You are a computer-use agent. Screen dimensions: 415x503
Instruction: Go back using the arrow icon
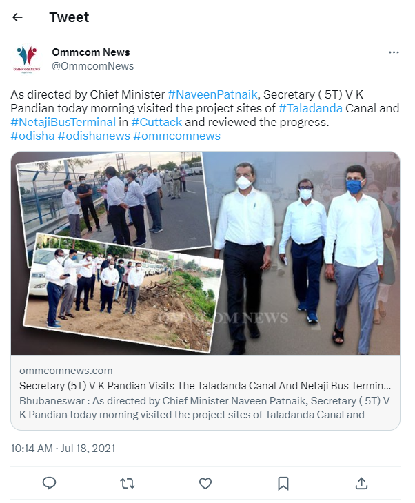[x=17, y=17]
